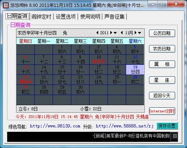
Task: Return to today with 返回今天 button
Action: (162, 95)
